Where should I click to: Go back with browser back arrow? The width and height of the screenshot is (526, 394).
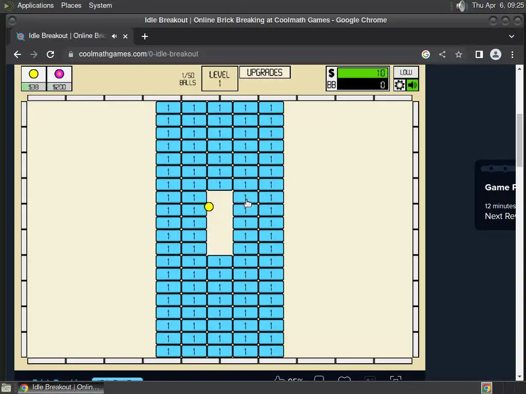pos(17,54)
